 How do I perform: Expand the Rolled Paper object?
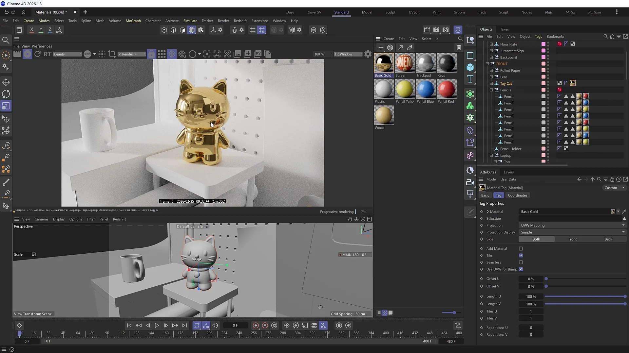[x=491, y=71]
